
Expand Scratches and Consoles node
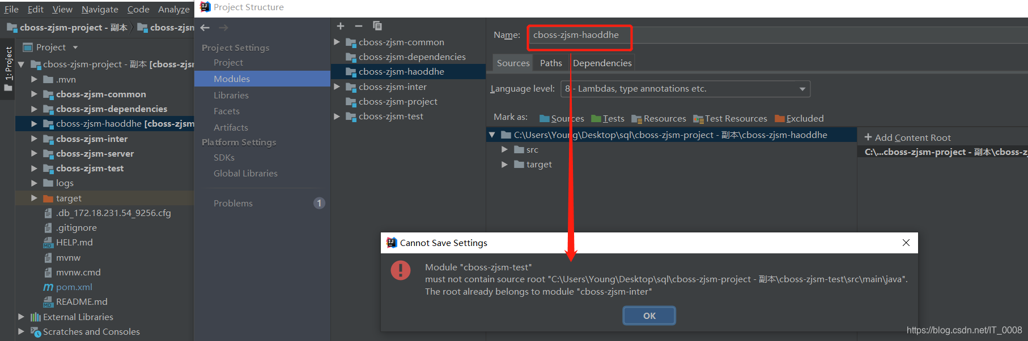pos(22,331)
